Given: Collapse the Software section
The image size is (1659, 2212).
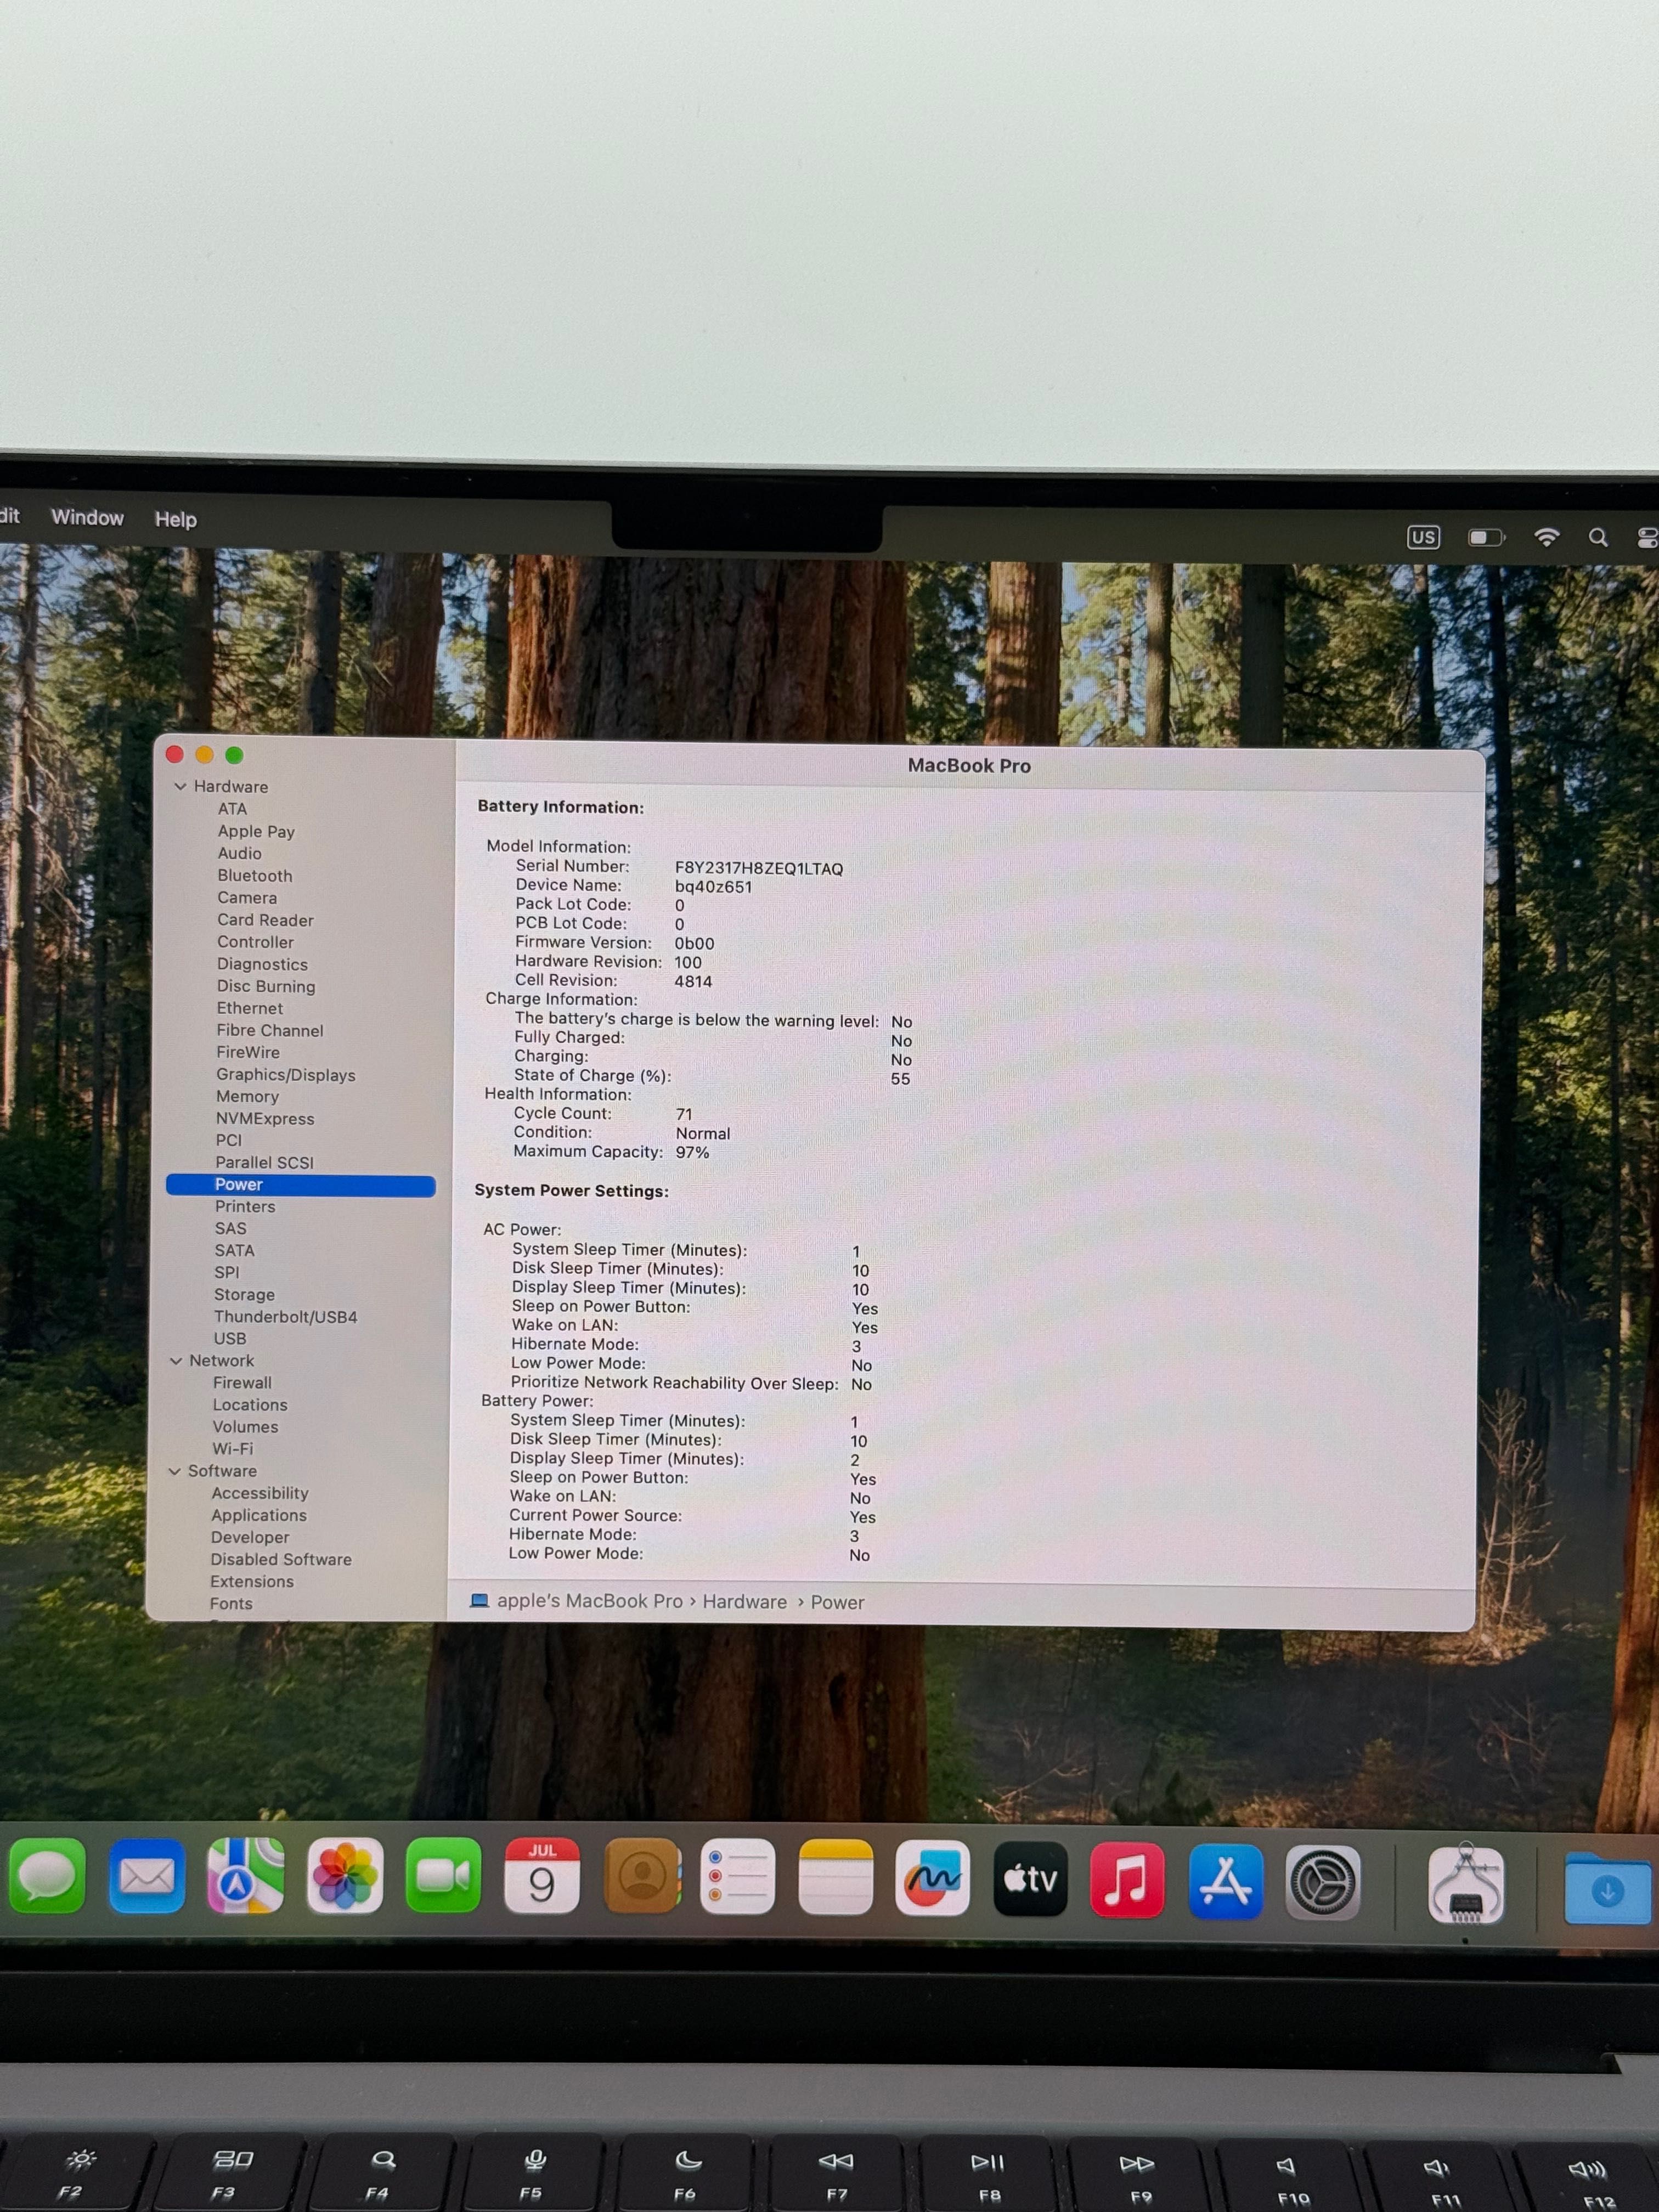Looking at the screenshot, I should [x=175, y=1471].
